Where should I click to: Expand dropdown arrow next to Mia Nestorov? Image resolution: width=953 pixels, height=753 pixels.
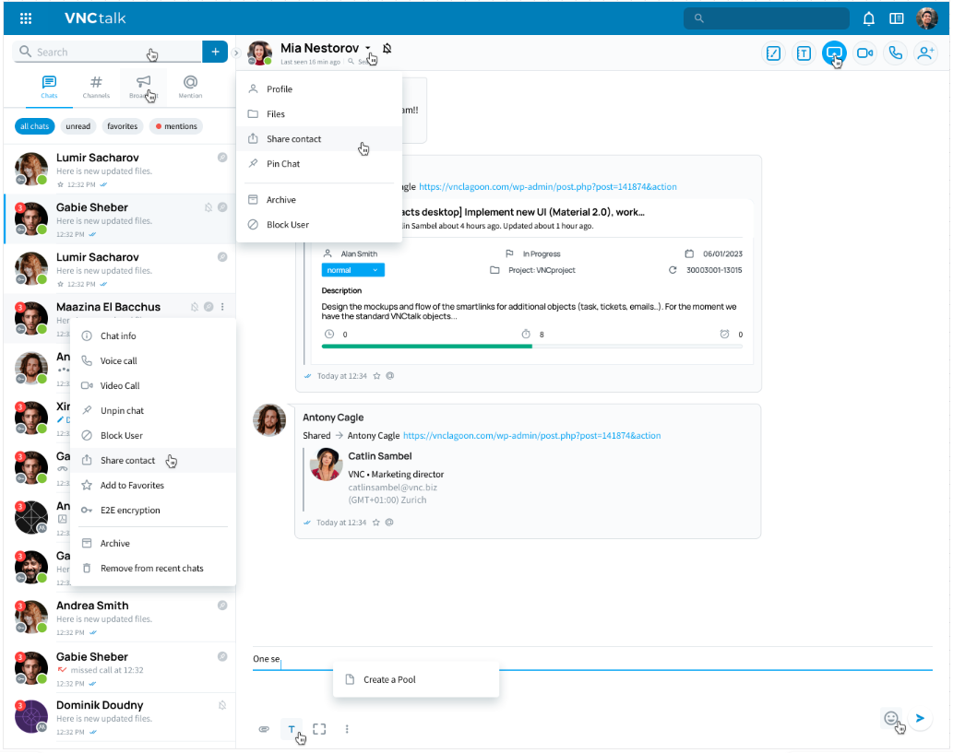[x=367, y=48]
